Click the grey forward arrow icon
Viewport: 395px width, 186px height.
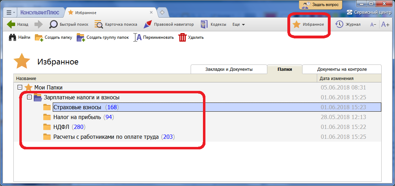(x=39, y=24)
